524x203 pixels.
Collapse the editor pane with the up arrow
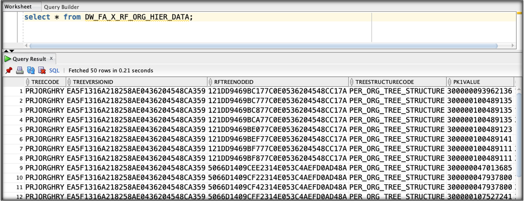point(6,51)
